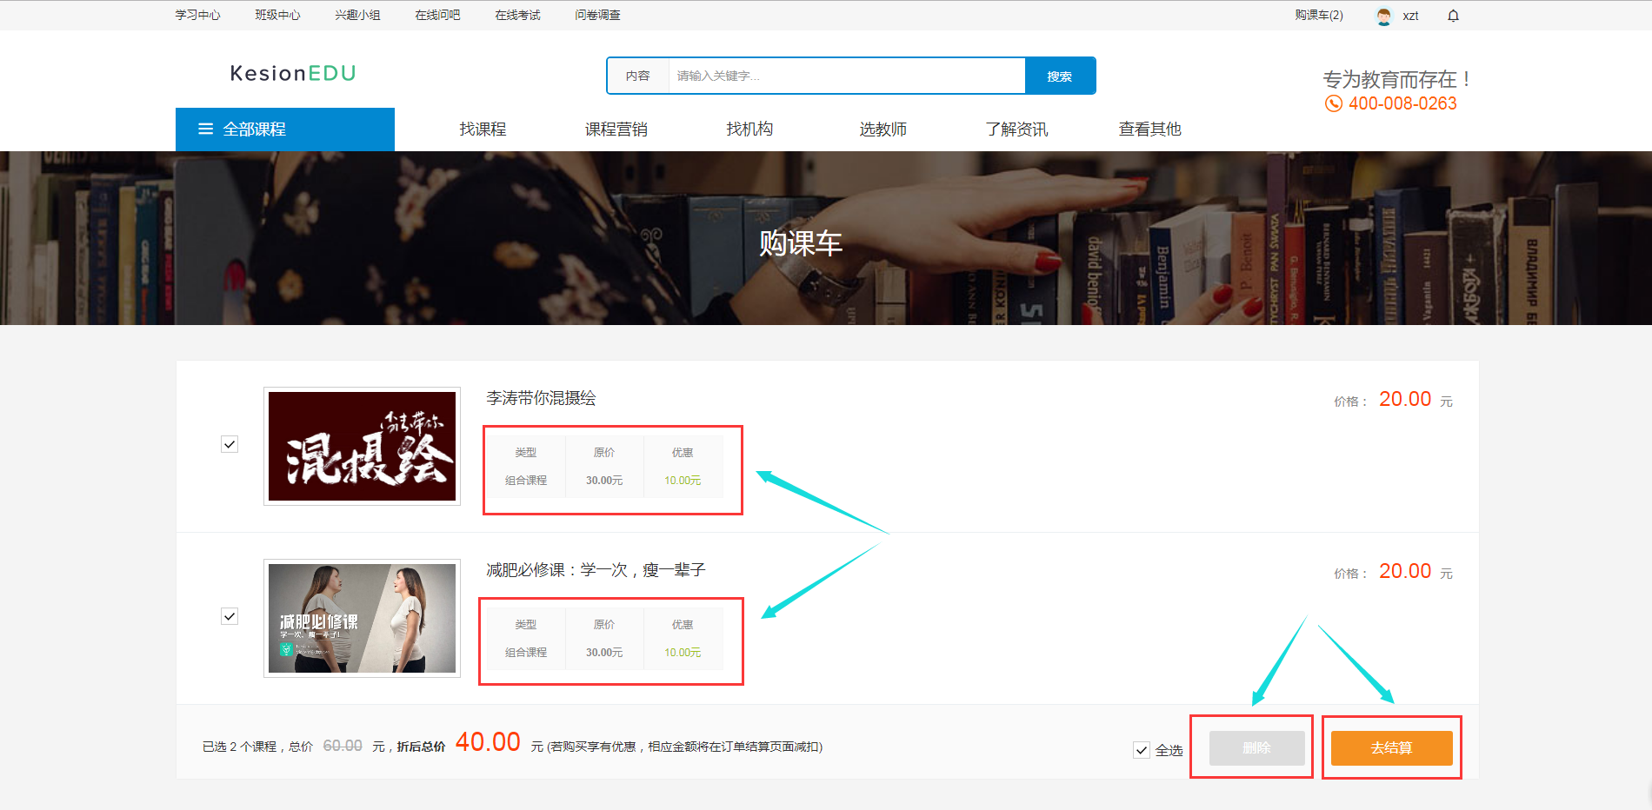Screen dimensions: 1652x810
Task: Click the 搜索 search button
Action: coord(1060,76)
